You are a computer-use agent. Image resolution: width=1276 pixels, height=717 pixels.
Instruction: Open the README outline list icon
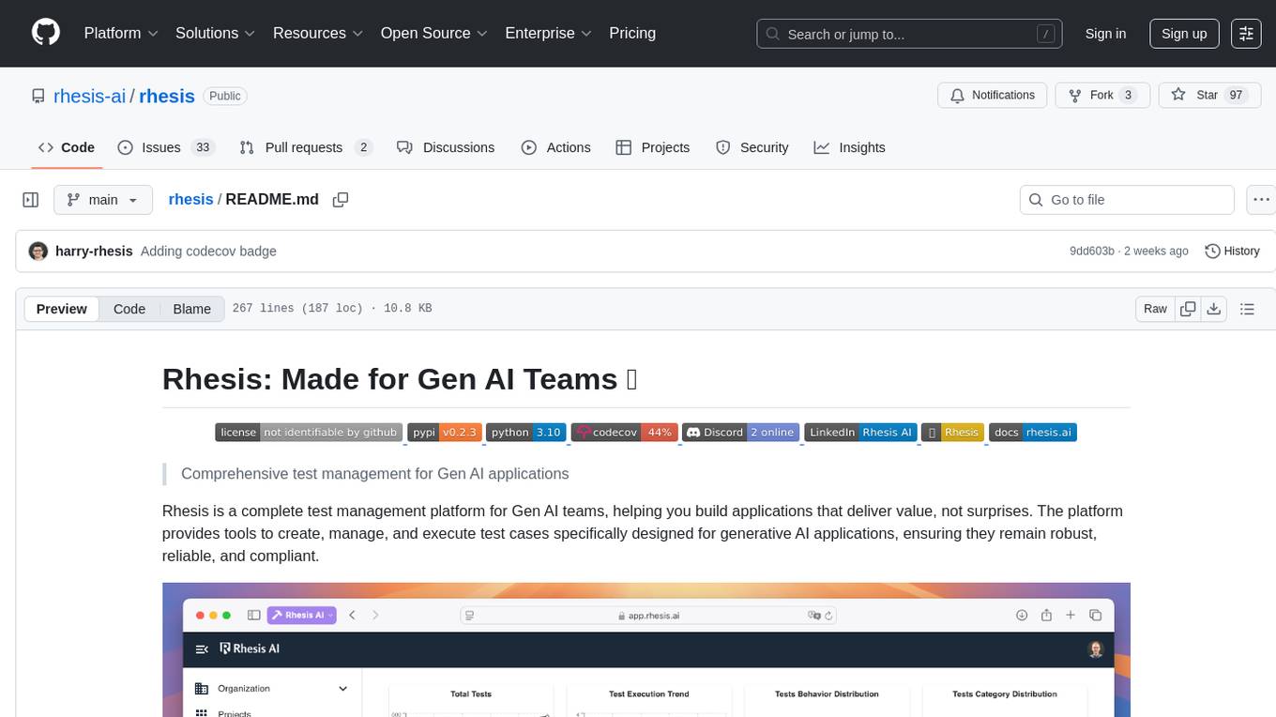click(x=1247, y=309)
